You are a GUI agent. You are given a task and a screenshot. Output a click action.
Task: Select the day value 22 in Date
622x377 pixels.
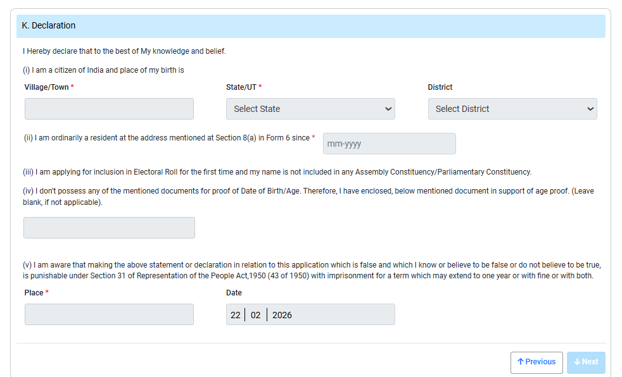(236, 315)
